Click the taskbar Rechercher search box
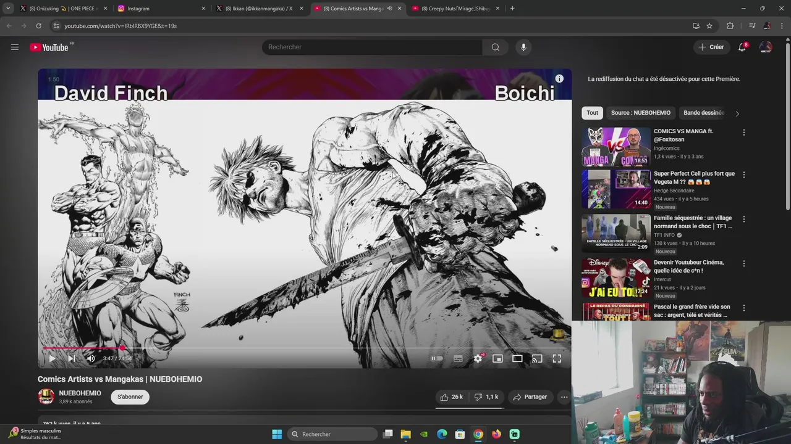 tap(332, 434)
